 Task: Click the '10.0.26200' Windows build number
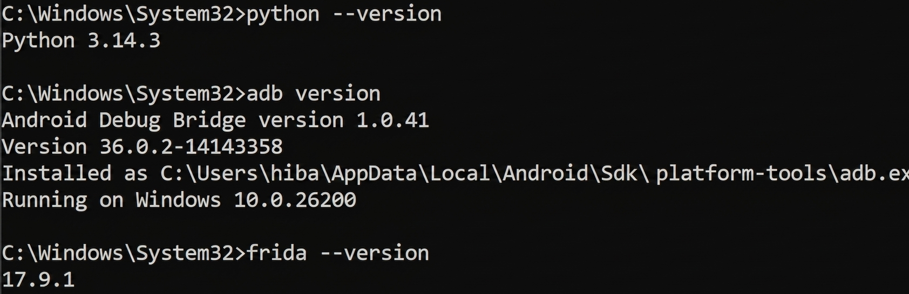click(295, 200)
